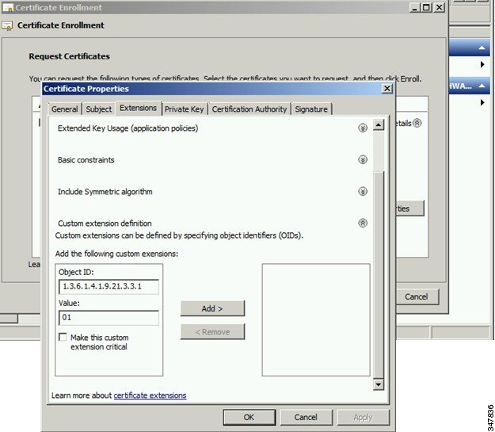Minimize the Certificate Enrollment window

click(x=415, y=8)
